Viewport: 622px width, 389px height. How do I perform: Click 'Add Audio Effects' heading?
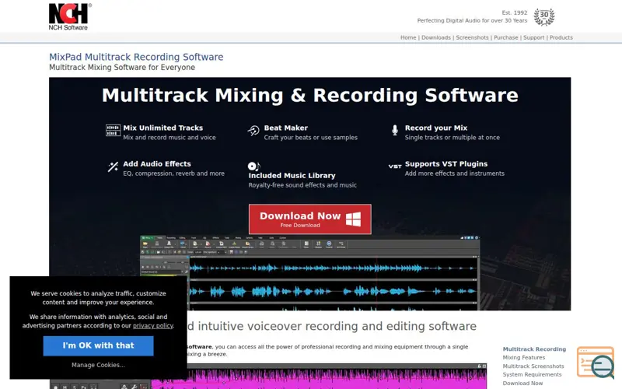coord(157,163)
